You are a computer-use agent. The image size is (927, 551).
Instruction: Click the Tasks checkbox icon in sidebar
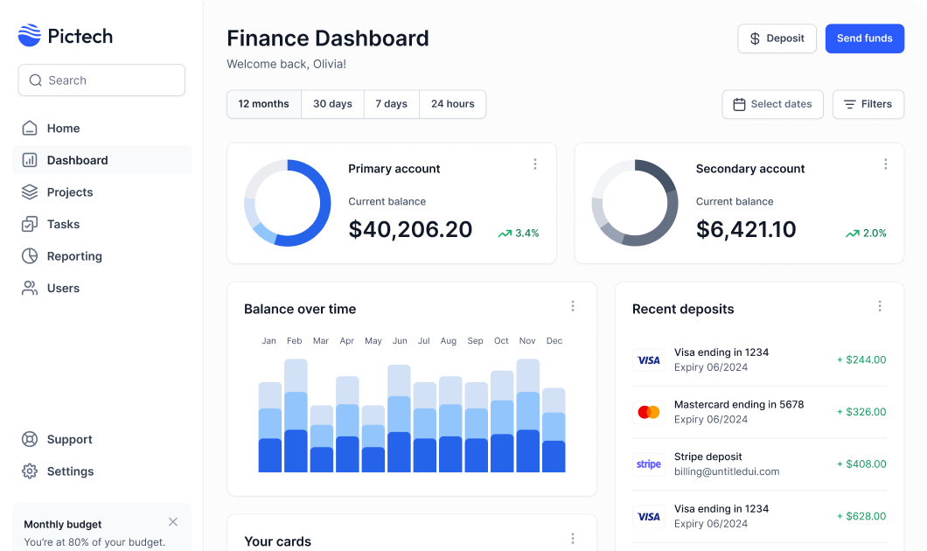[30, 225]
